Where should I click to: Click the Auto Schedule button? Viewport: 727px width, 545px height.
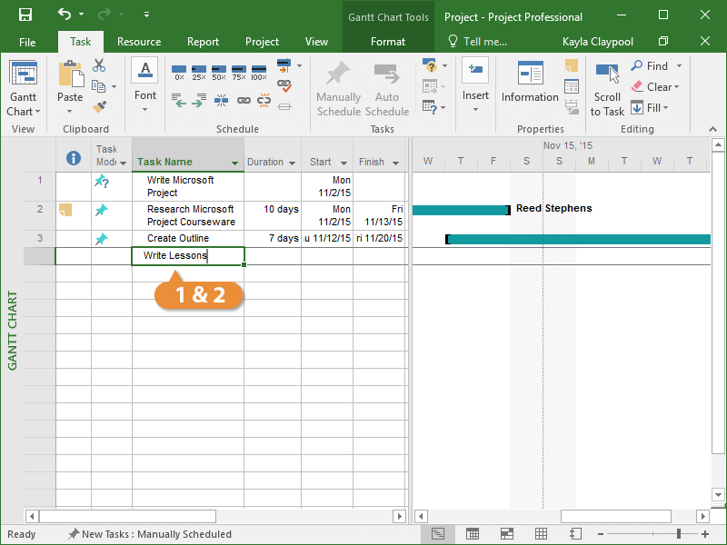point(387,90)
